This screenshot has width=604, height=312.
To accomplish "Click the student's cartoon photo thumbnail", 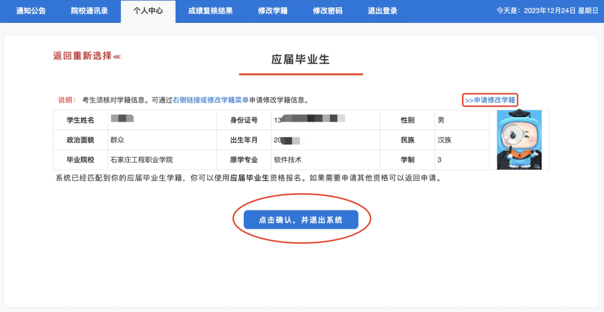I will 519,140.
